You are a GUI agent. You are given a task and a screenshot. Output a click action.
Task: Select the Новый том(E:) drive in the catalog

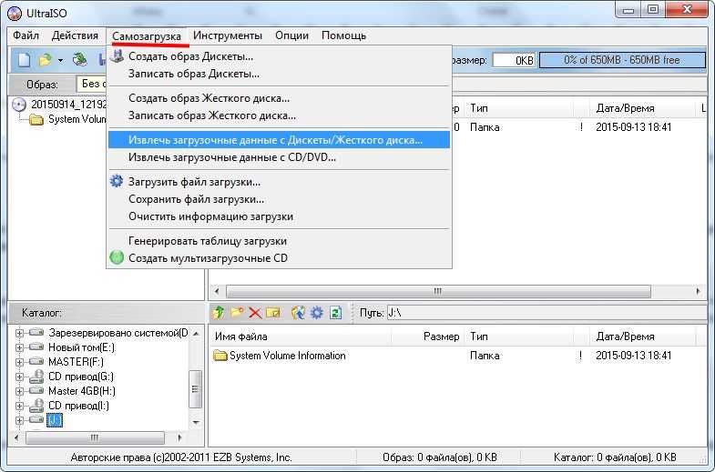81,347
